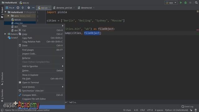
Task: Click HelloWorld breadcrumb in navigation bar
Action: (9, 3)
